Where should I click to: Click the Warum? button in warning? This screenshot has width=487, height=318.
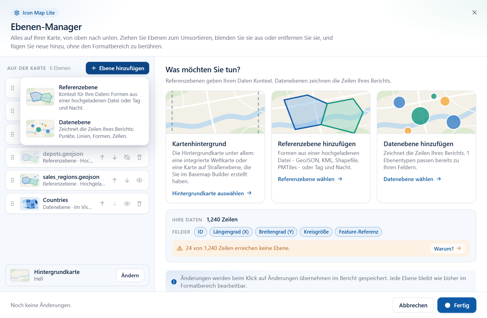[447, 248]
